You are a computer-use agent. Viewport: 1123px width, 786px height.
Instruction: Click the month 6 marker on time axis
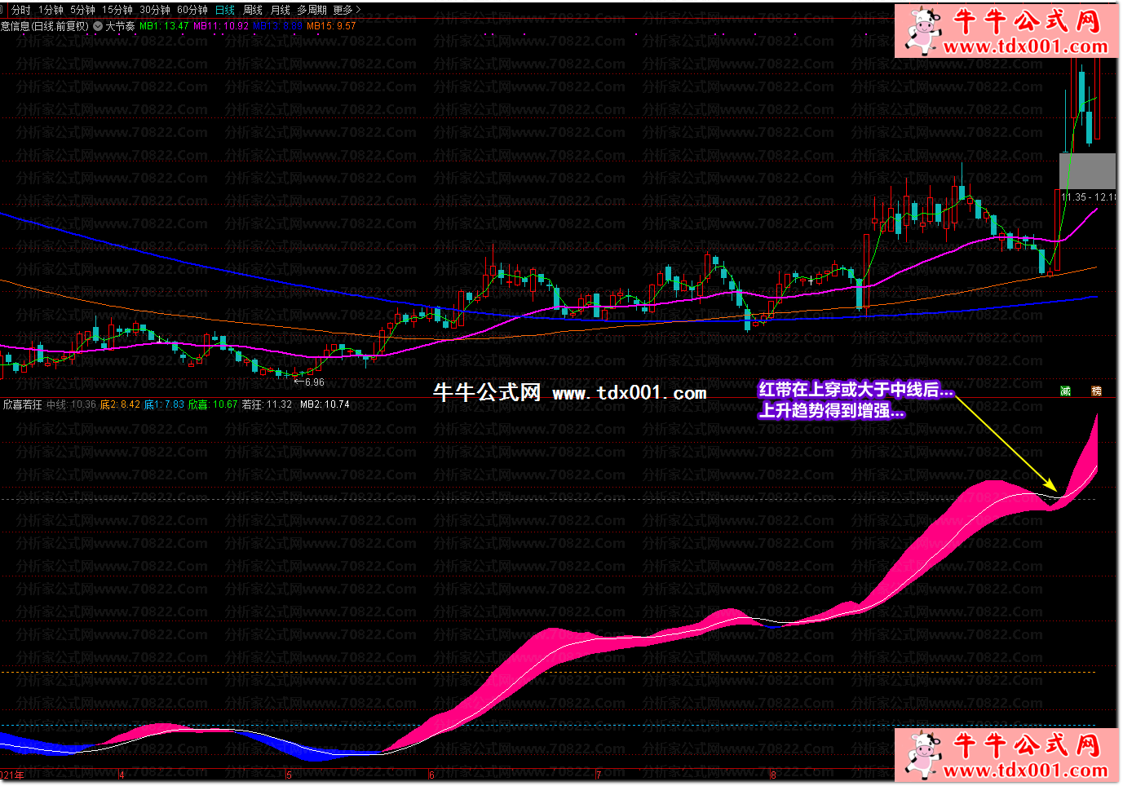[431, 775]
